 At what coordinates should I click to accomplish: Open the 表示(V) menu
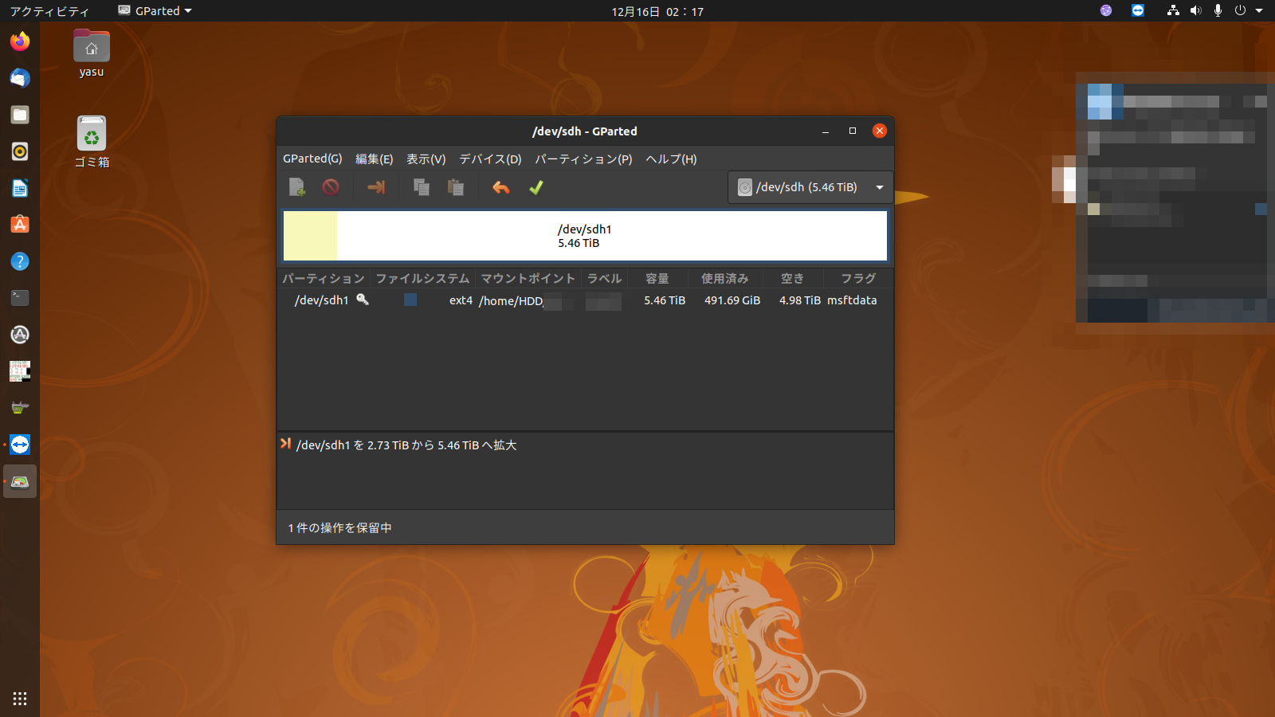pos(426,159)
